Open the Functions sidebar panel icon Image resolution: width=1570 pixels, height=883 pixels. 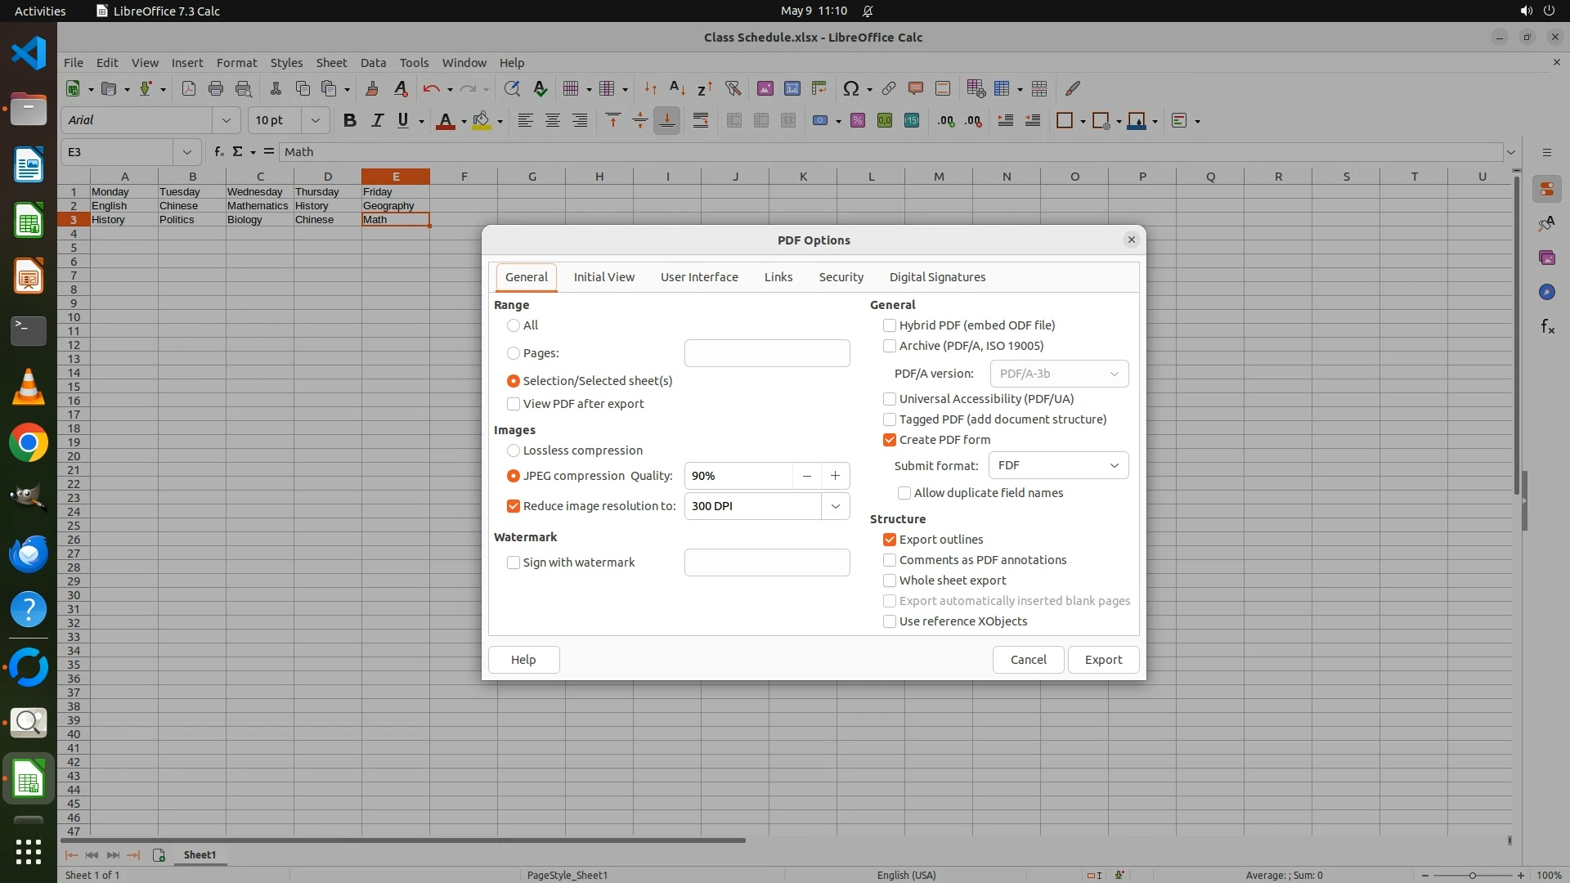tap(1547, 327)
